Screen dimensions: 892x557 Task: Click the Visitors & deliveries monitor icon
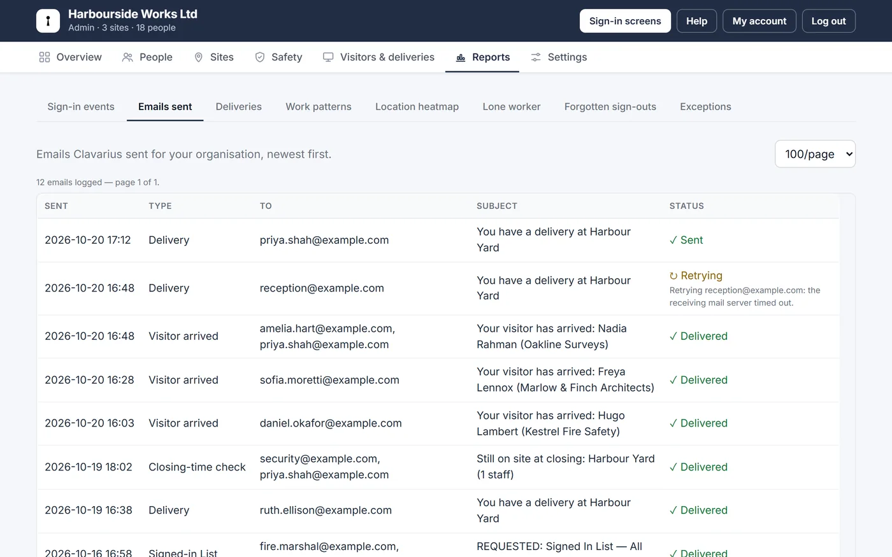[x=328, y=57]
